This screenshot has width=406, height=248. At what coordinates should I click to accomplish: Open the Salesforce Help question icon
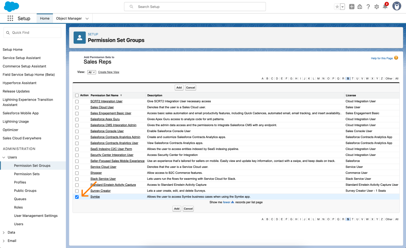point(368,7)
